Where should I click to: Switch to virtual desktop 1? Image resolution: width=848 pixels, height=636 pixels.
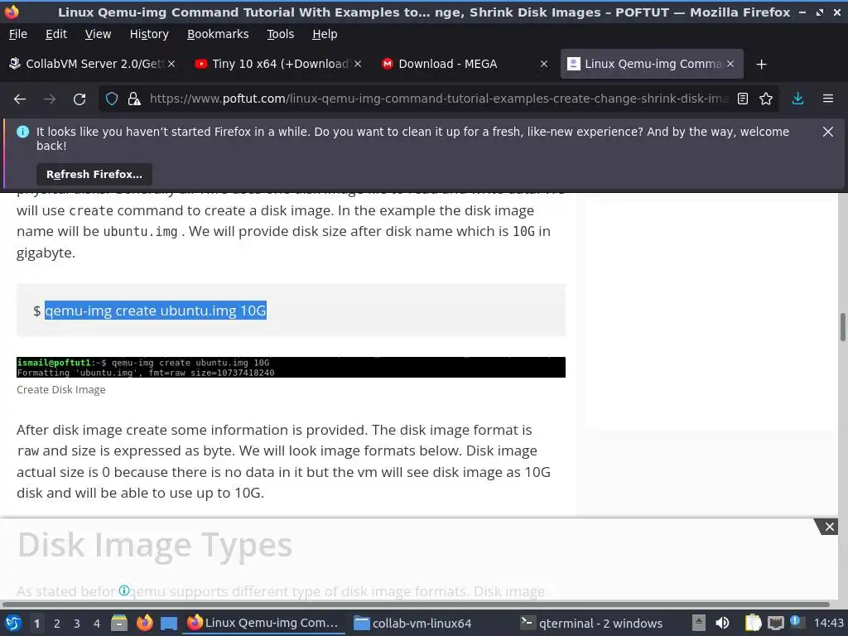click(36, 624)
